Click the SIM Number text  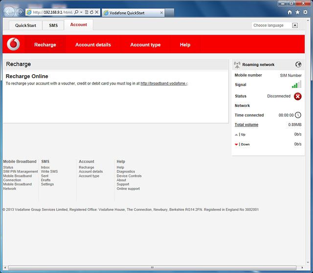click(x=291, y=75)
